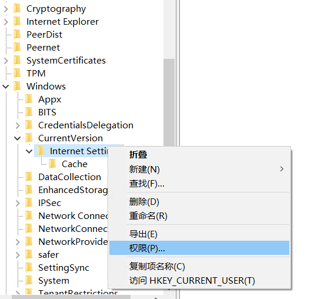
Task: Click the tree pane vertical scrollbar thumb
Action: [x=169, y=102]
